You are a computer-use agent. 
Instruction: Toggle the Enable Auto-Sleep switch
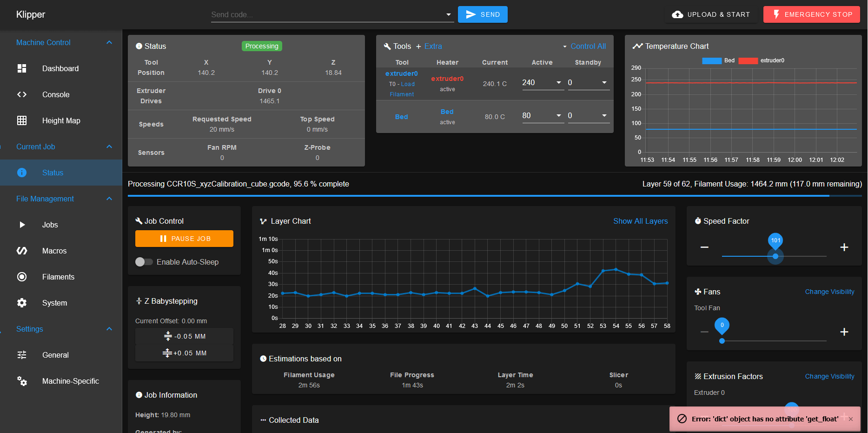tap(144, 262)
